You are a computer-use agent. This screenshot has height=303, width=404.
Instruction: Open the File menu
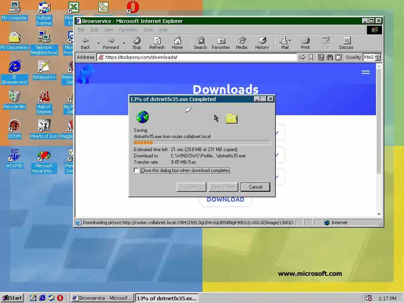pyautogui.click(x=81, y=30)
